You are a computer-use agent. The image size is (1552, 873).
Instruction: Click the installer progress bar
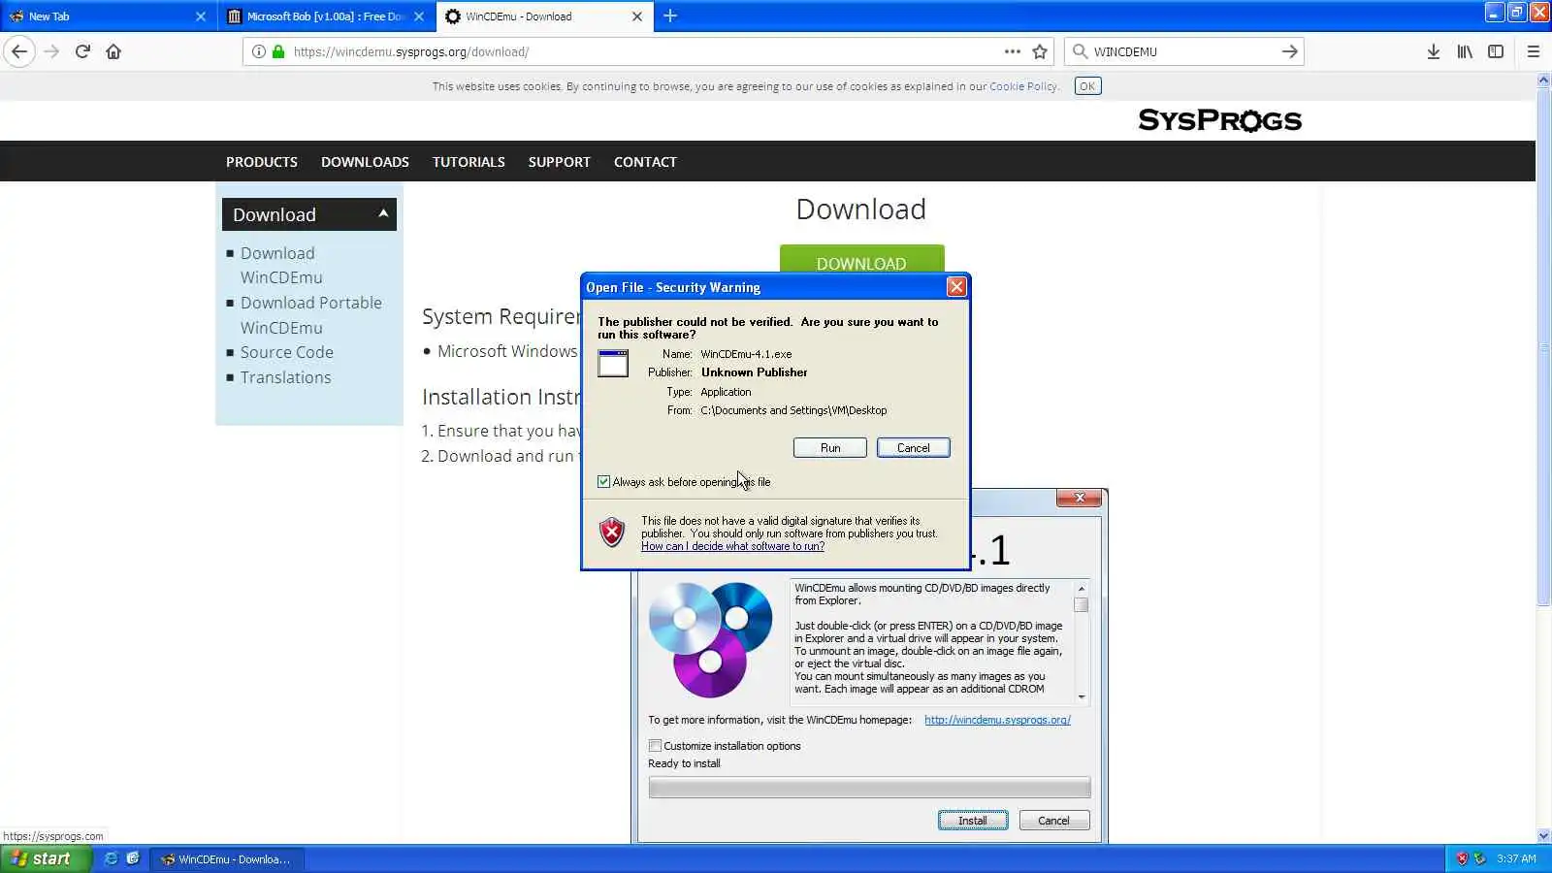coord(869,788)
